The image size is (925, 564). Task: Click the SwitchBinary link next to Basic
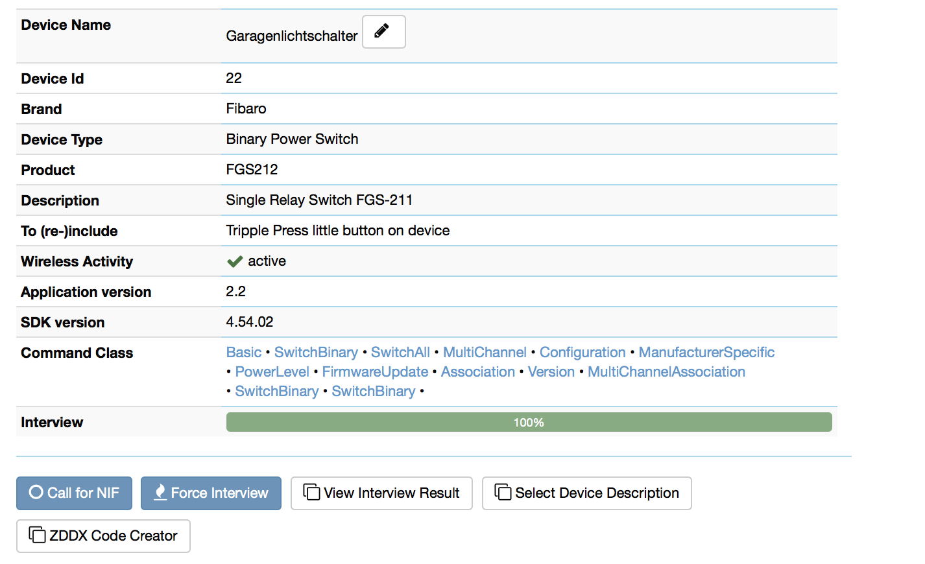coord(316,353)
